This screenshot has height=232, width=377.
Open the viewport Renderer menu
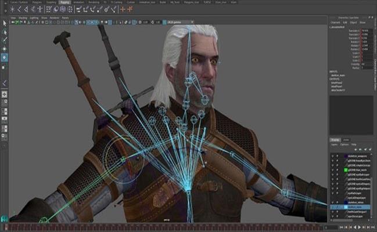(55, 18)
